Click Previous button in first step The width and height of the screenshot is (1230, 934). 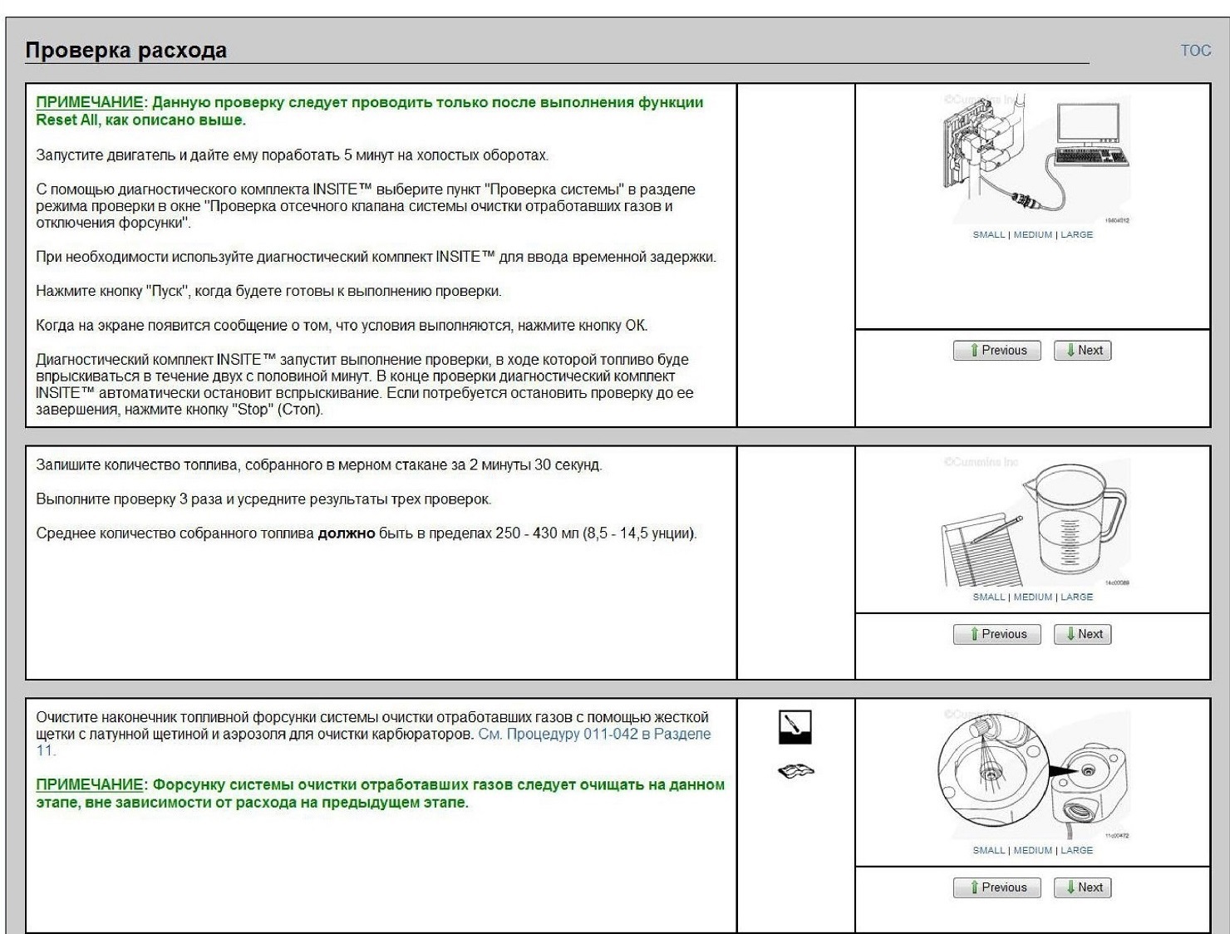pyautogui.click(x=997, y=351)
